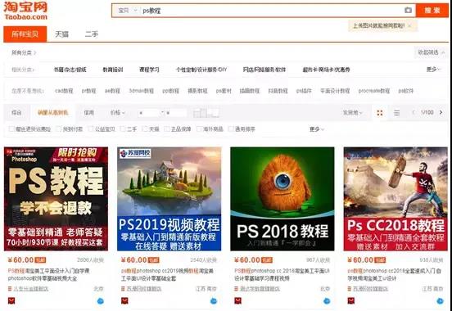Open Wangwang chat icon for Ps CC2018教程 item

click(x=441, y=301)
